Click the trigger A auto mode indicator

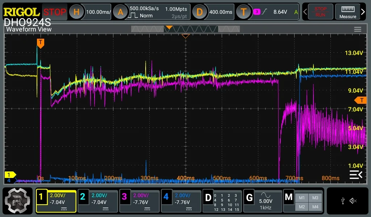296,12
